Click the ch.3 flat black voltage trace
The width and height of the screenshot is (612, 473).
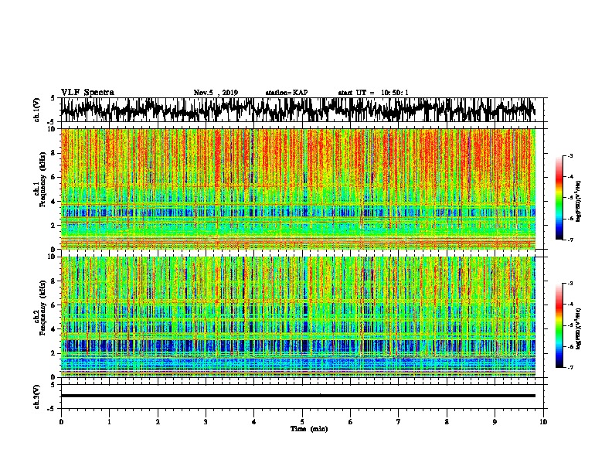(297, 396)
